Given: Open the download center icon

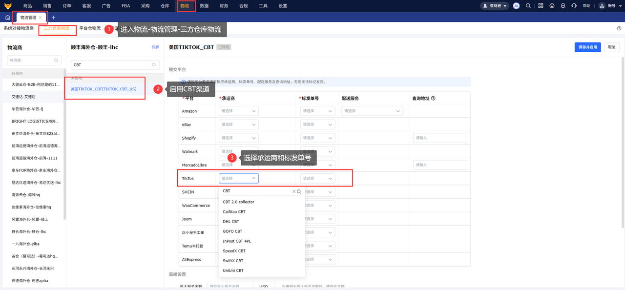Looking at the screenshot, I should pos(552,6).
